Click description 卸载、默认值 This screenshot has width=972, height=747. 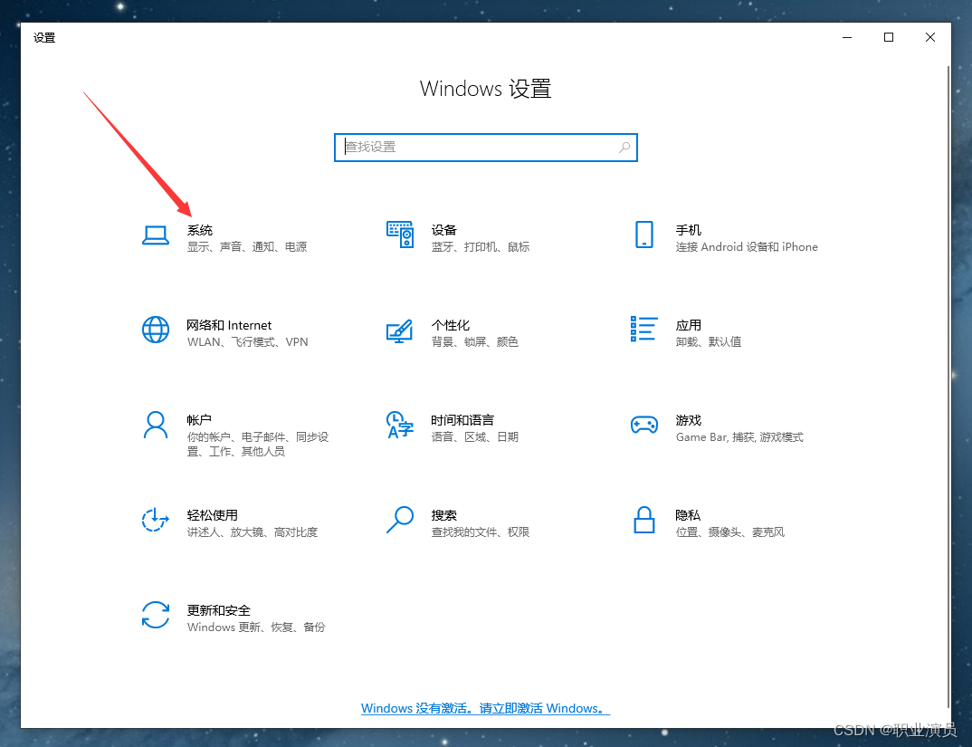(709, 342)
